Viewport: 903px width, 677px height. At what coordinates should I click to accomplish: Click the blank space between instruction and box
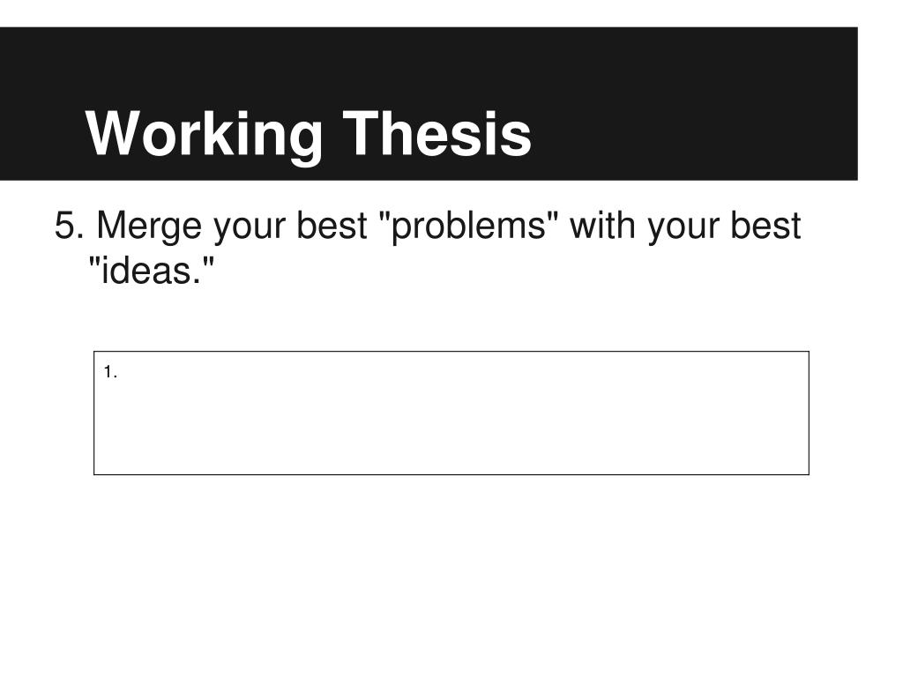(x=451, y=319)
